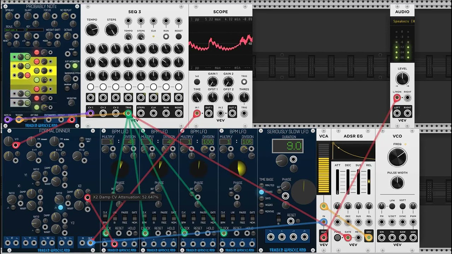Flip the CLK/BPM switch on the 105 LFO
452x254 pixels.
click(223, 218)
